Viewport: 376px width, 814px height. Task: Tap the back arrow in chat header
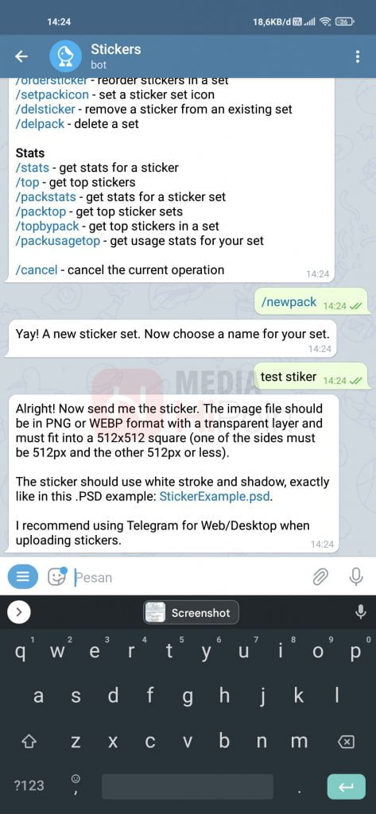click(x=21, y=56)
